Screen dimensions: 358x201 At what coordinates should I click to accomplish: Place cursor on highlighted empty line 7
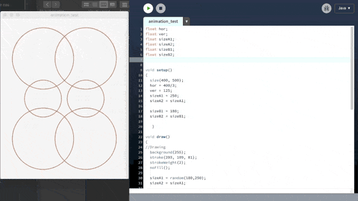[246, 60]
